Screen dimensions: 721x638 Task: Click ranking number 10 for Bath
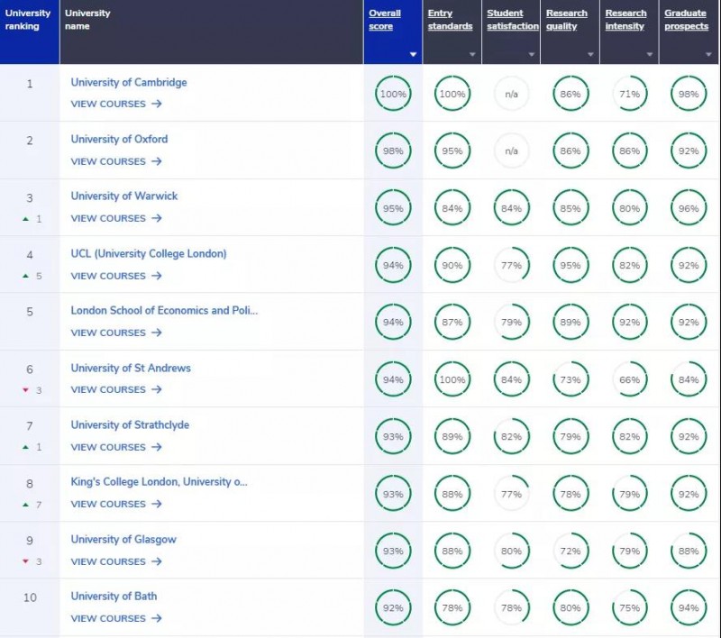30,597
